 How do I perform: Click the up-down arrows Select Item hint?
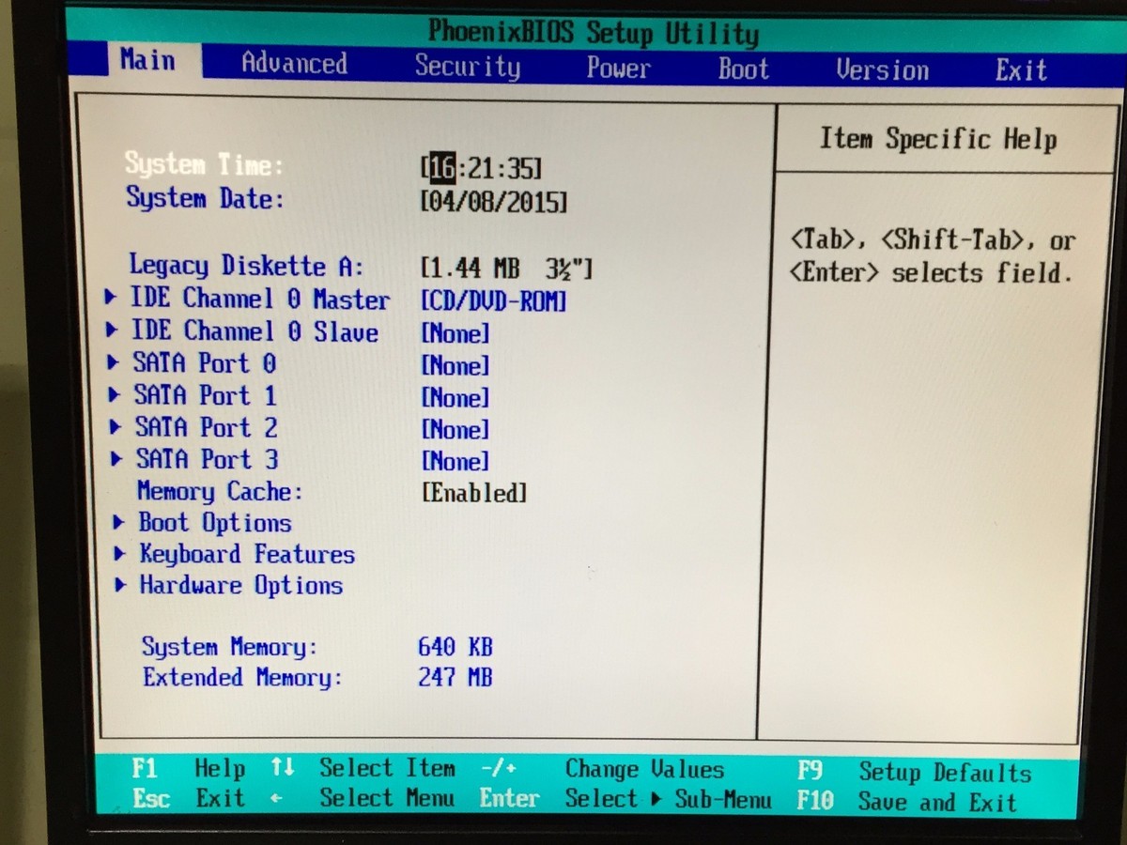pyautogui.click(x=363, y=768)
